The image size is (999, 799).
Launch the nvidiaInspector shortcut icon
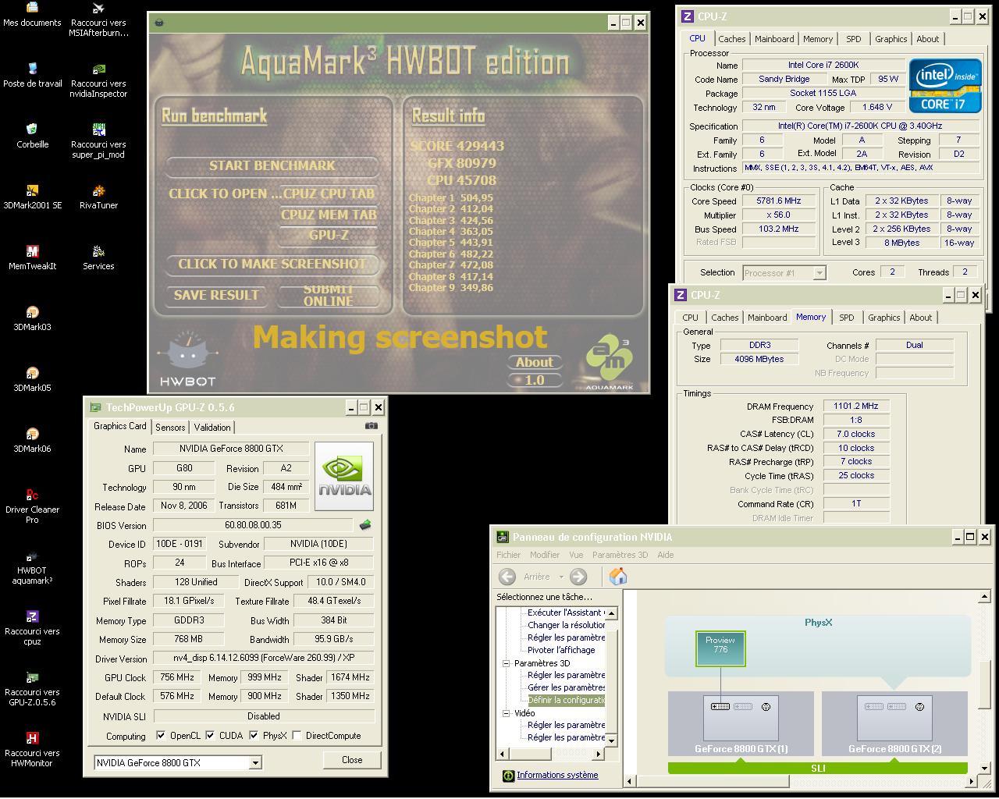coord(98,69)
